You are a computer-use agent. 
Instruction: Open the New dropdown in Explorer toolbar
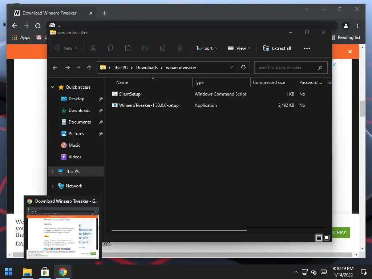click(66, 48)
